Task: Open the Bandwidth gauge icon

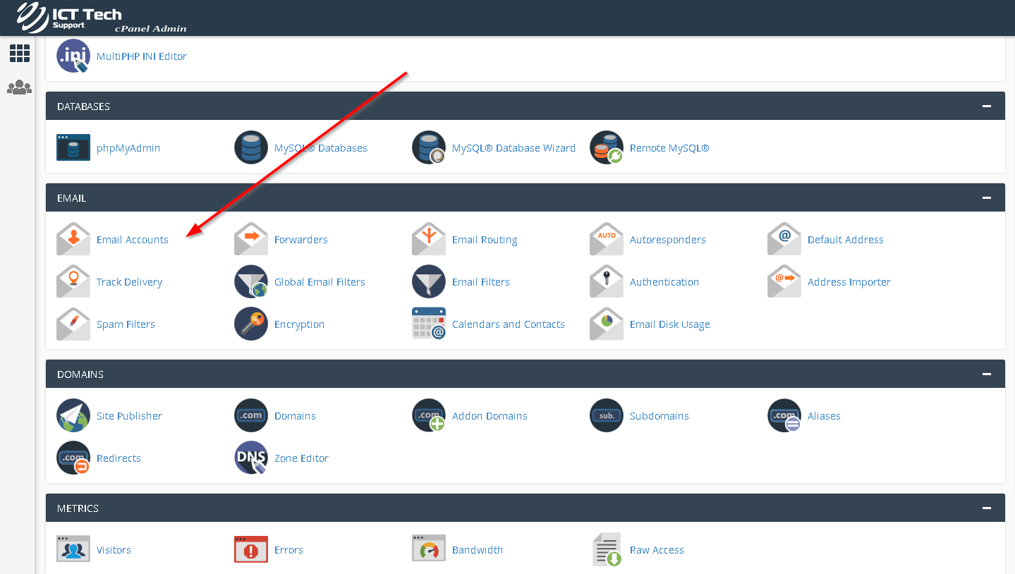Action: tap(429, 549)
